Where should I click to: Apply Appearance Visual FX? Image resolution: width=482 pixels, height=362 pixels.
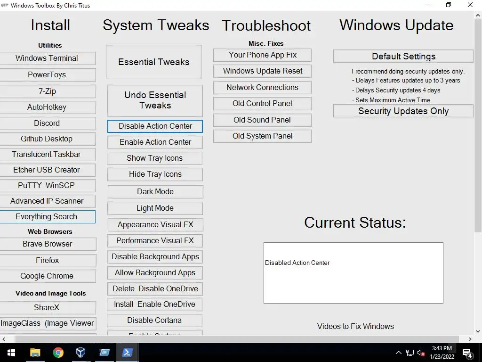pos(155,225)
